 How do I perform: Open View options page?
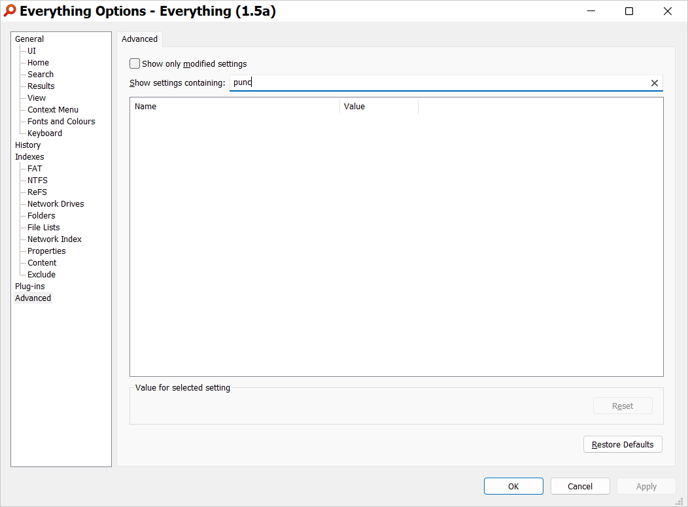point(37,98)
